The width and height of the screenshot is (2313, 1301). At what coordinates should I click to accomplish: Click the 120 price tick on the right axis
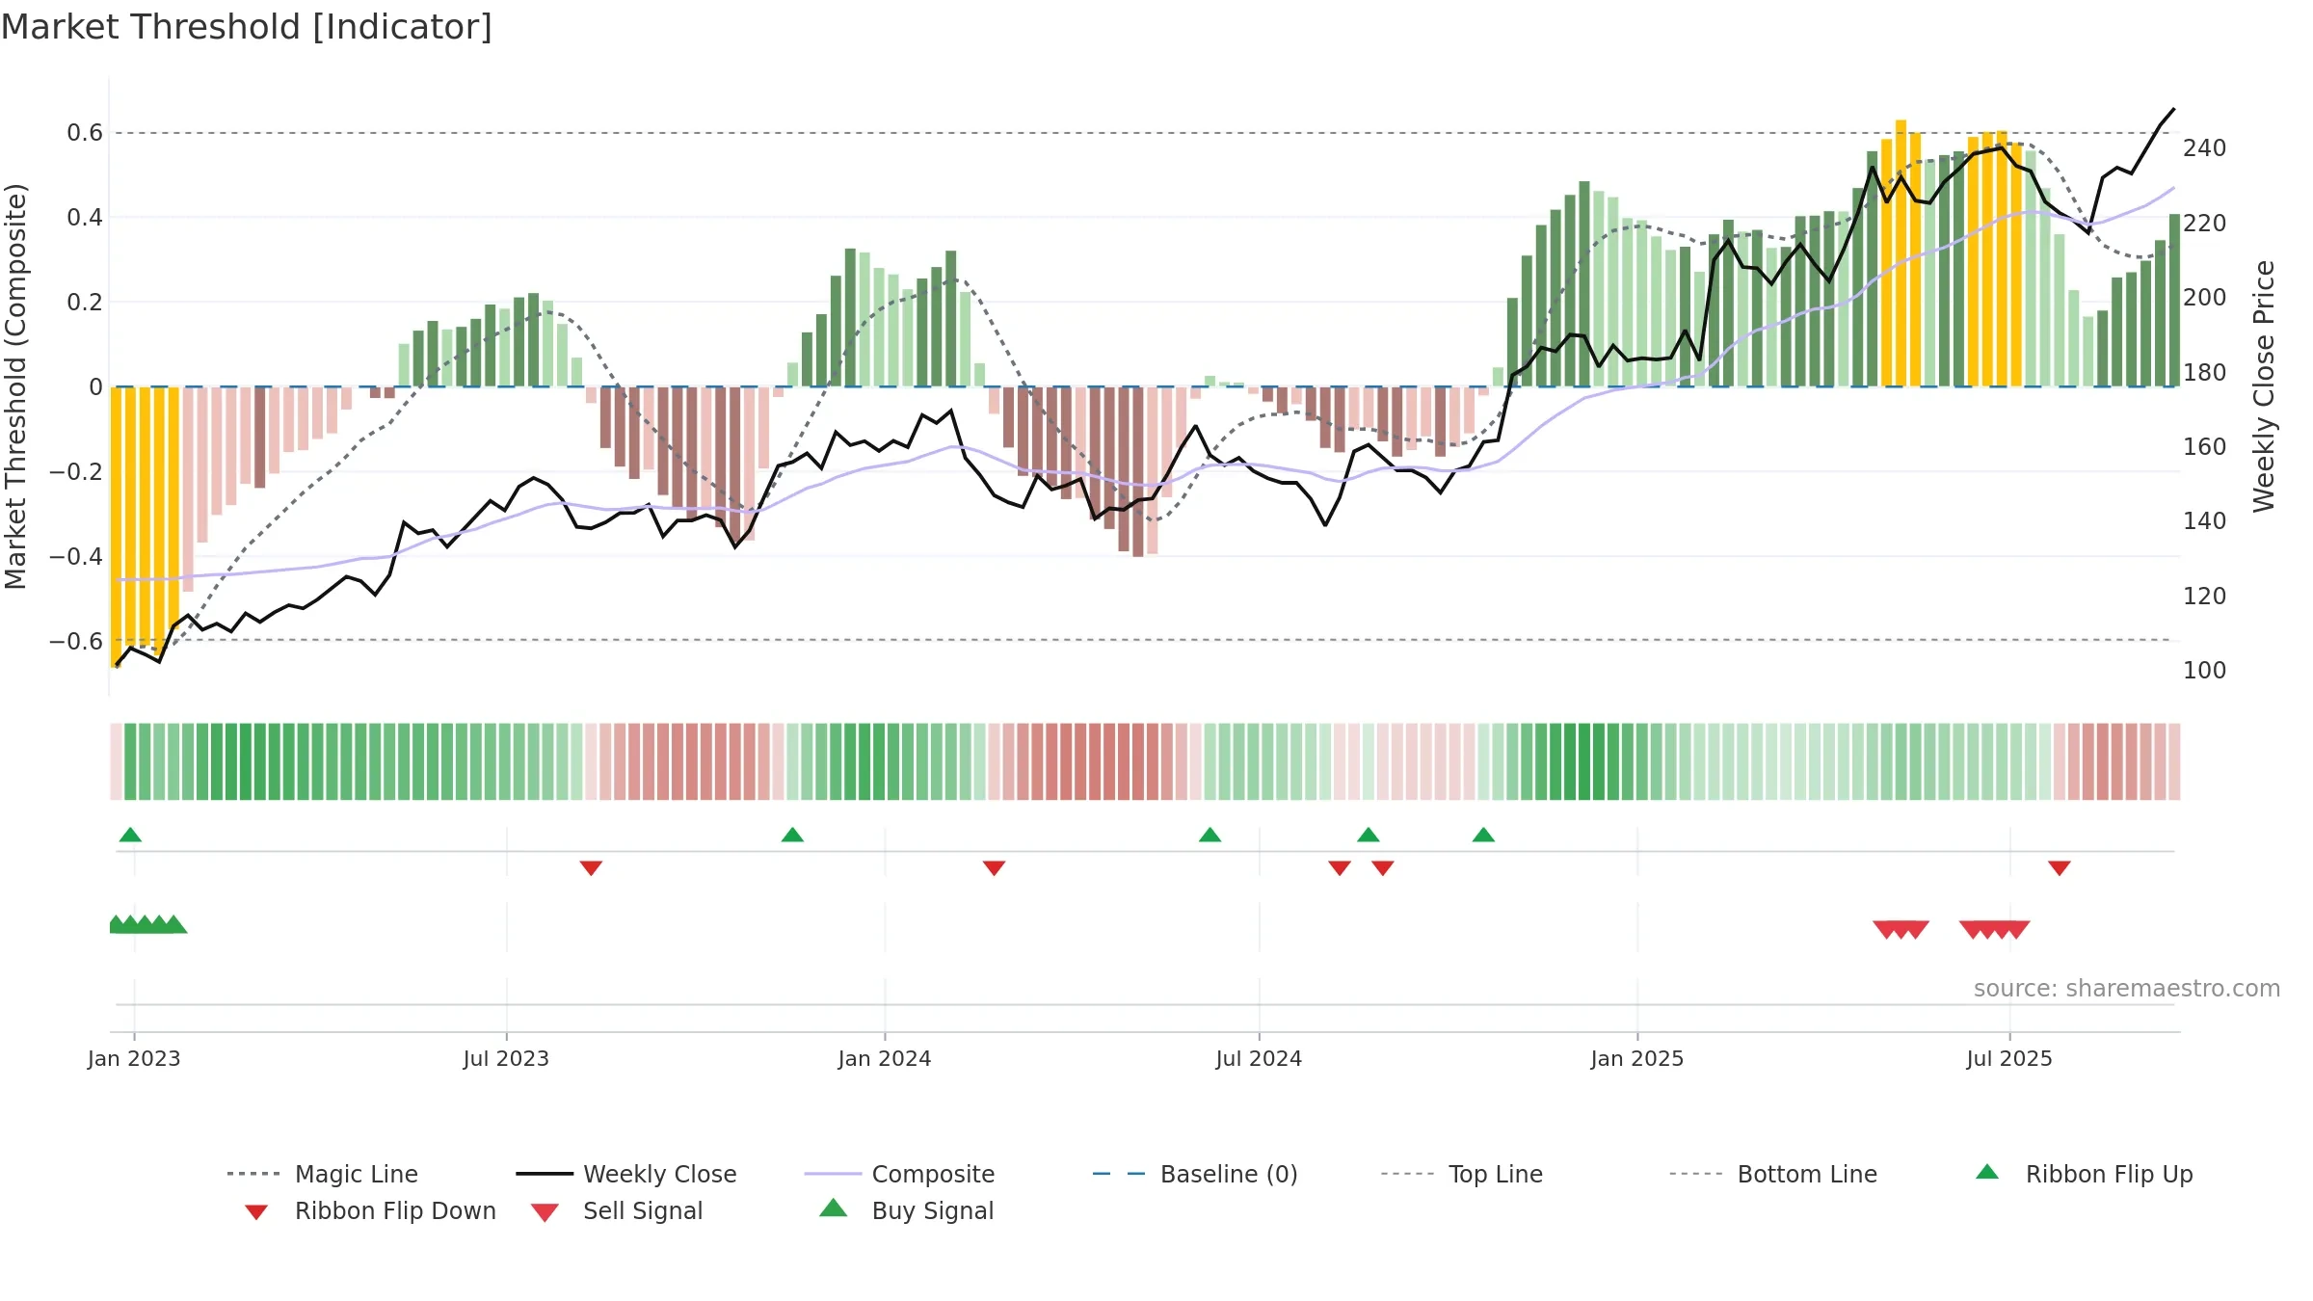(2205, 597)
